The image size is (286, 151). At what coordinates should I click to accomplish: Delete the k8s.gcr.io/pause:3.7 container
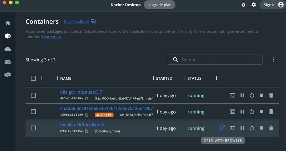click(x=271, y=95)
